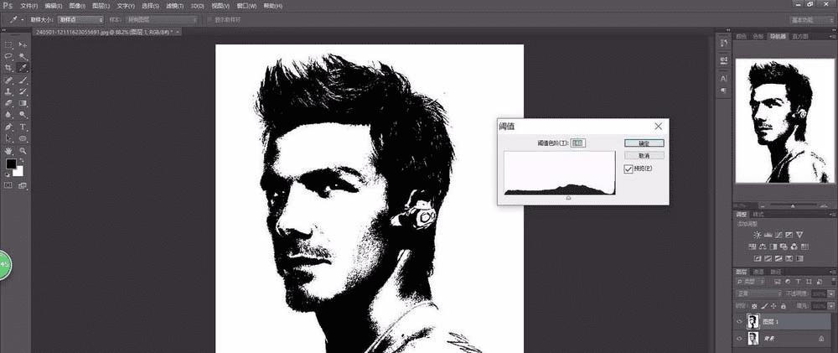Click the 阈值色阶 threshold level input field
The image size is (838, 353).
[x=579, y=143]
